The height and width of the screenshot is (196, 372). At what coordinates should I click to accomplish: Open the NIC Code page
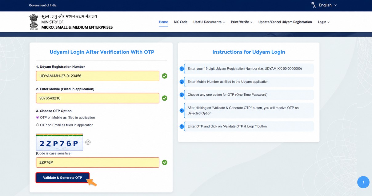(181, 22)
